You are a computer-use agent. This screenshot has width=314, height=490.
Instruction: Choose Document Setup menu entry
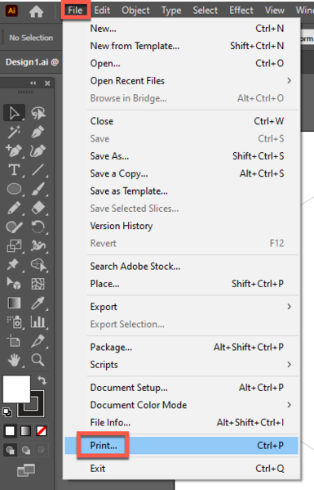click(181, 388)
